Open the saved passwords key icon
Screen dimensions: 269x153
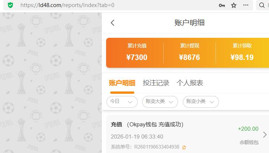tap(222, 5)
